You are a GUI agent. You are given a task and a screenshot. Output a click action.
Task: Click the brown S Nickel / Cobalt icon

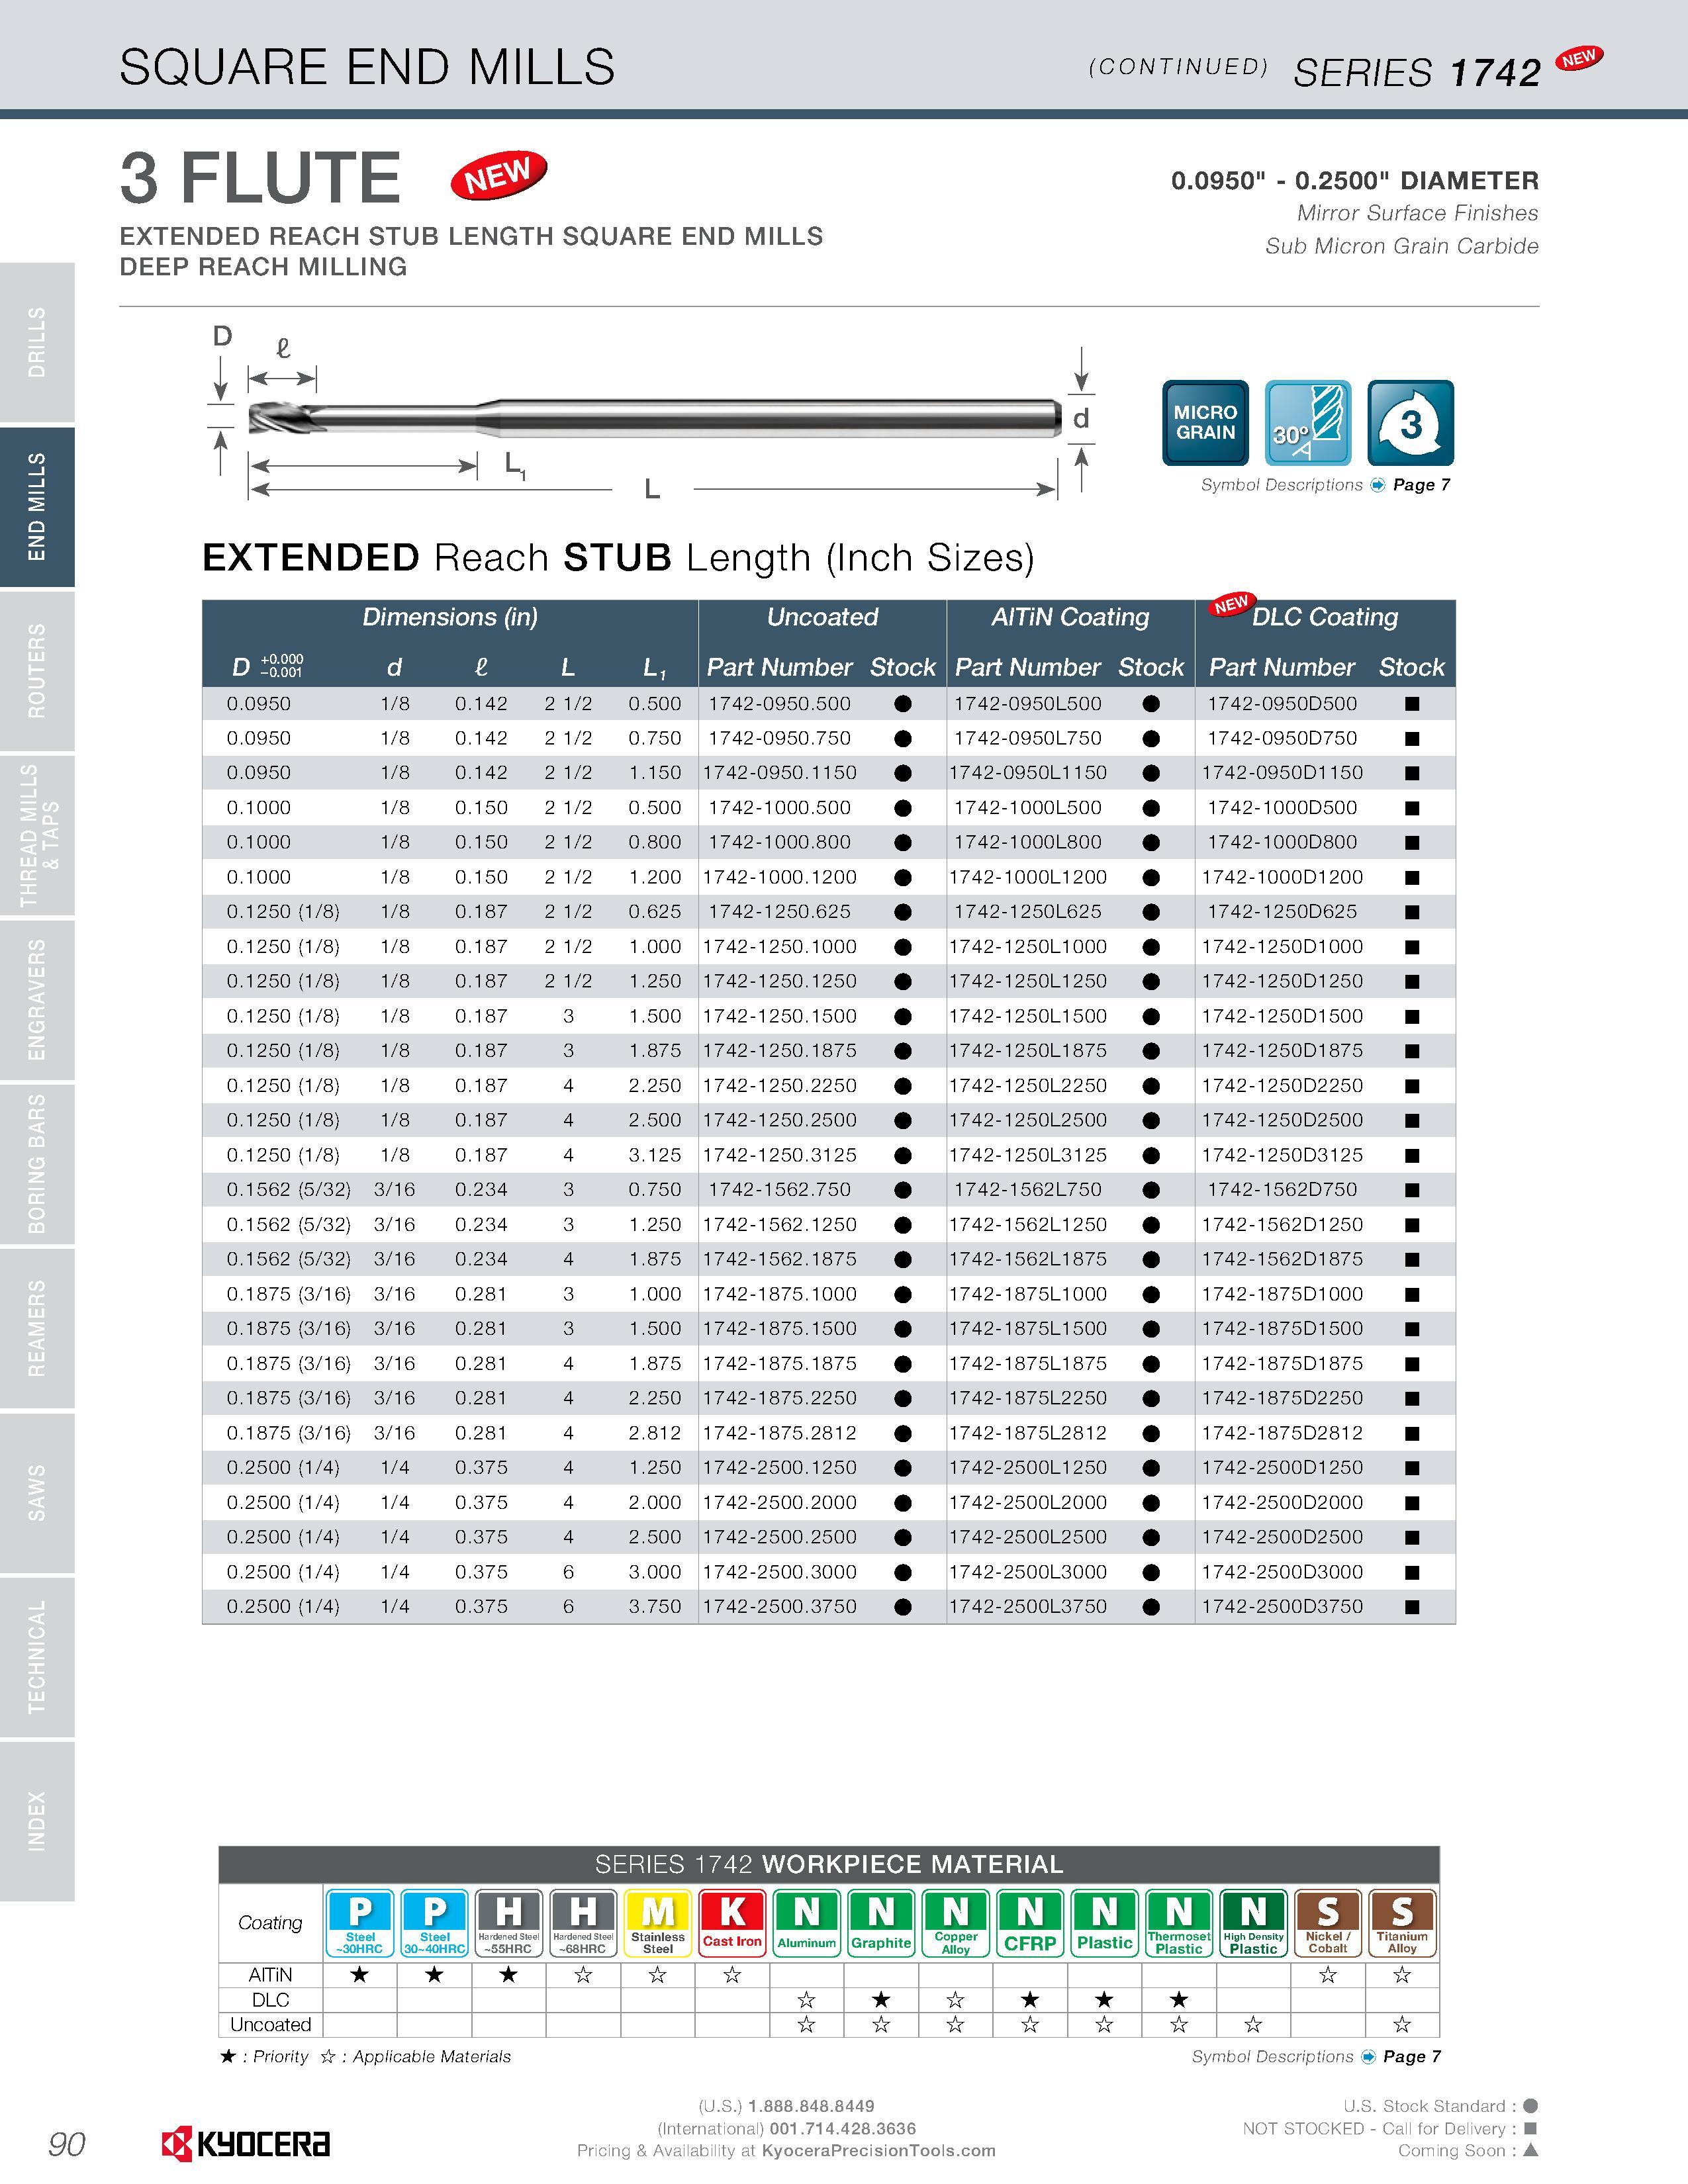[1328, 1922]
